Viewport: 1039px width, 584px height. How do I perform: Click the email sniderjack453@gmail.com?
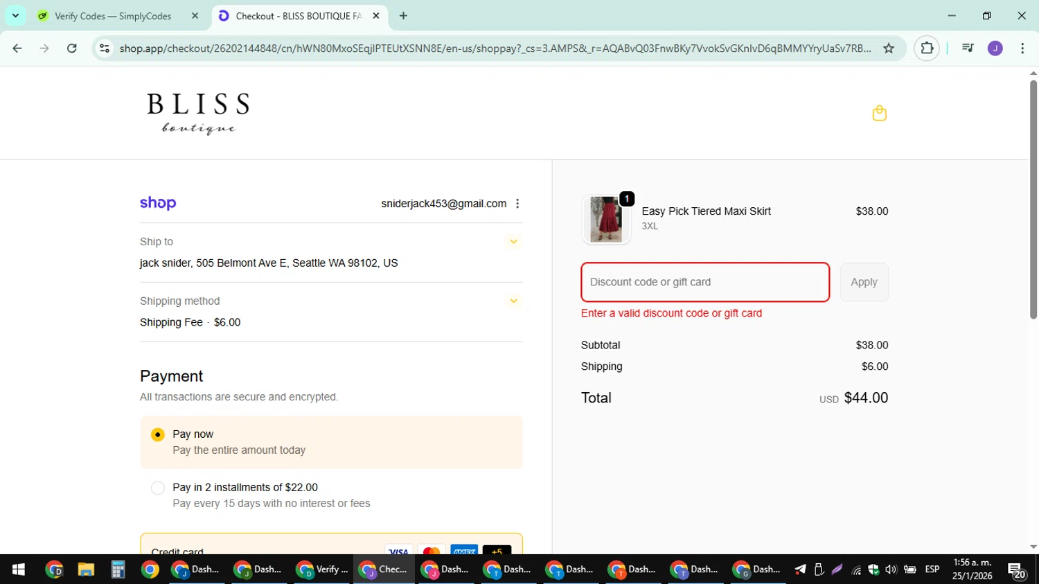click(x=443, y=204)
